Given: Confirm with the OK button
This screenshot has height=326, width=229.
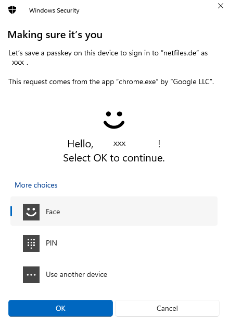Looking at the screenshot, I should pos(60,308).
